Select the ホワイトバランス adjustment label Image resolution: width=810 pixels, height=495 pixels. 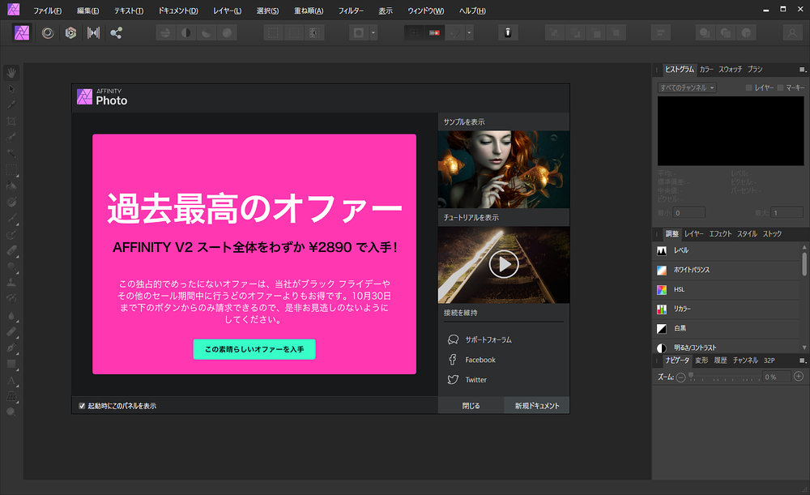point(692,271)
